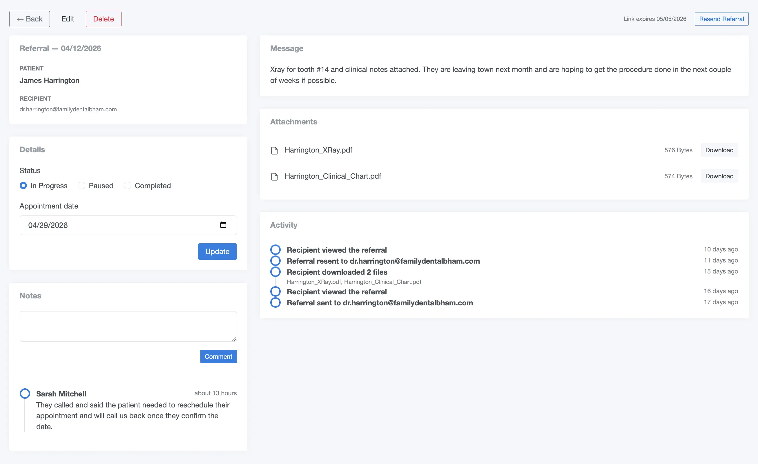Click the Harrington_XRay.pdf file icon
This screenshot has width=758, height=464.
point(274,150)
